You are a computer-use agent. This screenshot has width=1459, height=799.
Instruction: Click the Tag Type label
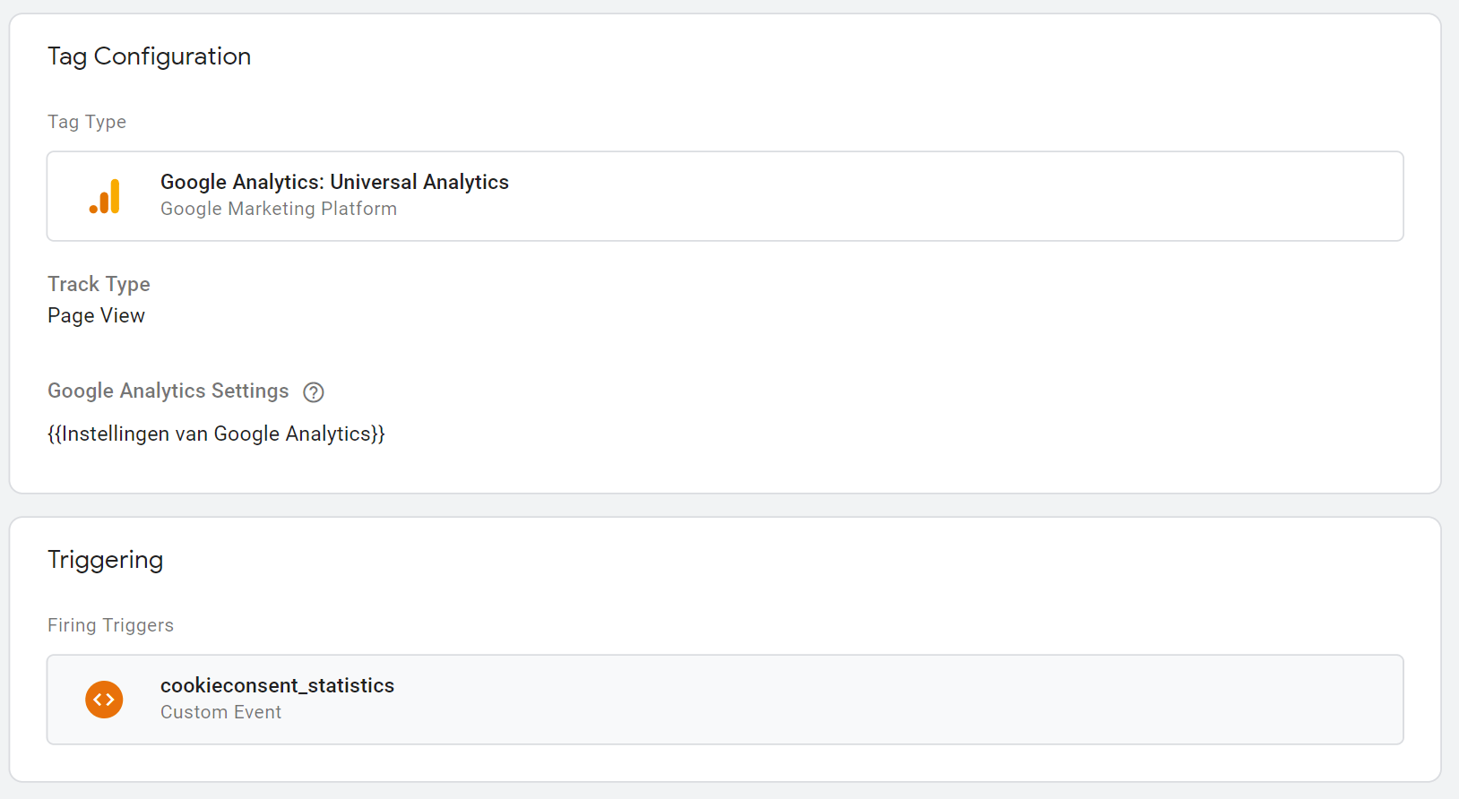pyautogui.click(x=87, y=122)
